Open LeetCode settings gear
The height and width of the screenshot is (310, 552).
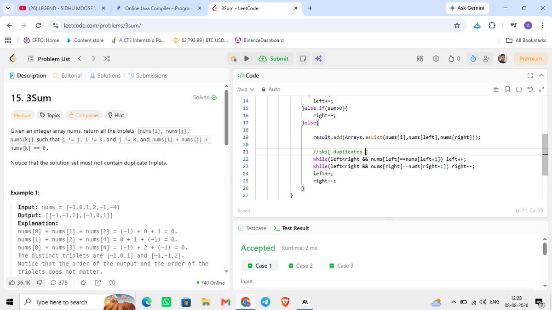(x=436, y=59)
